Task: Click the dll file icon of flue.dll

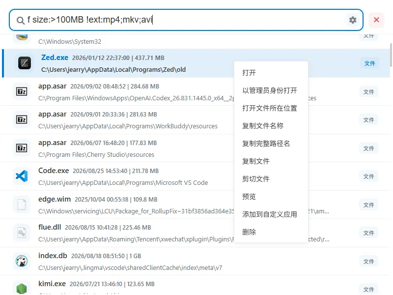Action: [22, 233]
